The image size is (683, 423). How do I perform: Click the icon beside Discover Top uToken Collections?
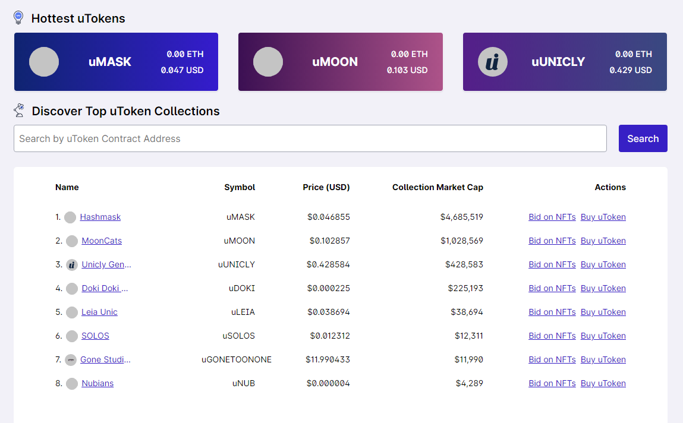click(x=19, y=111)
